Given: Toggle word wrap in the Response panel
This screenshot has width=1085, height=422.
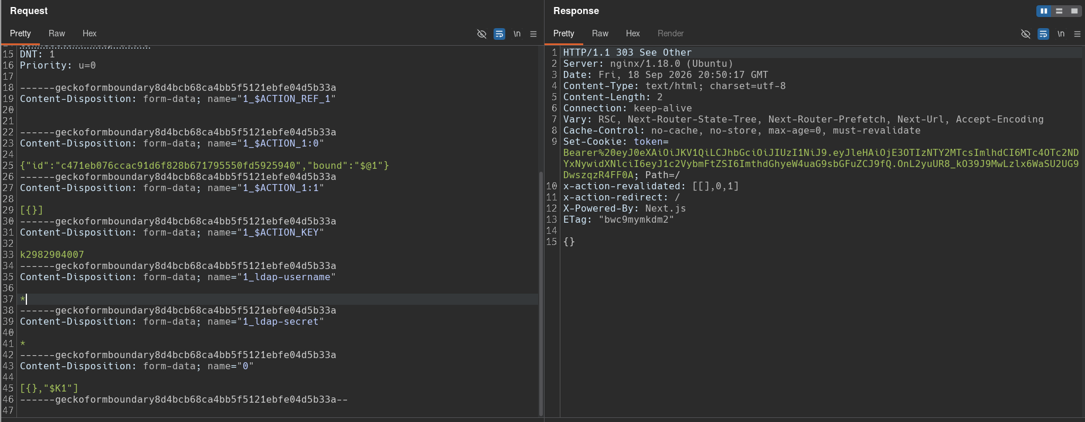Looking at the screenshot, I should (1043, 34).
